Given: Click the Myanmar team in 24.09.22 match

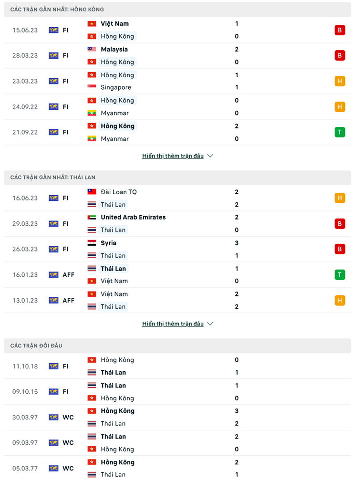Looking at the screenshot, I should 114,113.
